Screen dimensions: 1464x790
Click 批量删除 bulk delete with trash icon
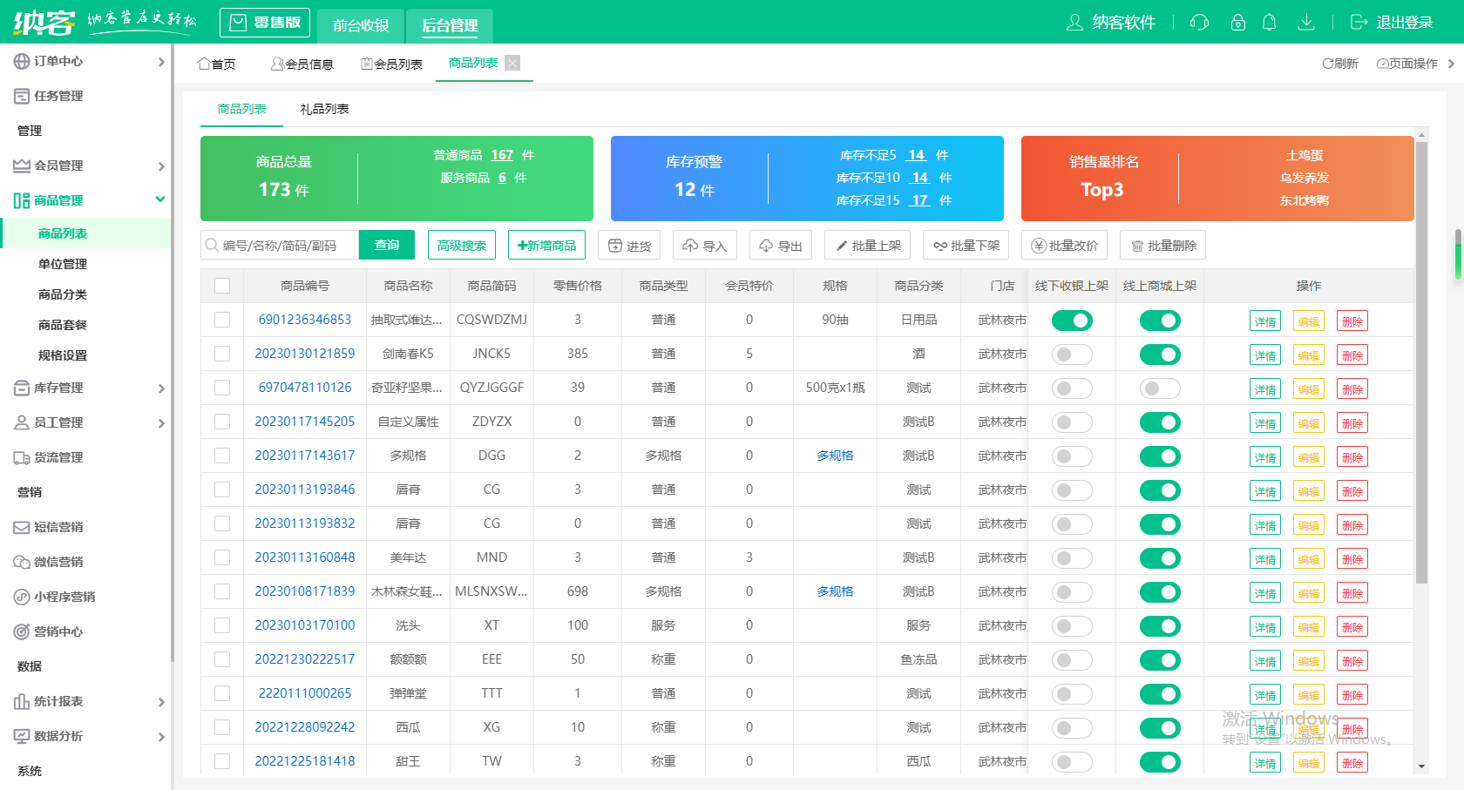point(1162,245)
